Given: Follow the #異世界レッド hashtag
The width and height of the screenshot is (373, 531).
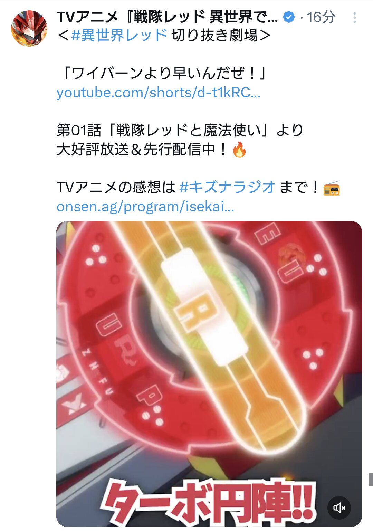Looking at the screenshot, I should click(119, 35).
